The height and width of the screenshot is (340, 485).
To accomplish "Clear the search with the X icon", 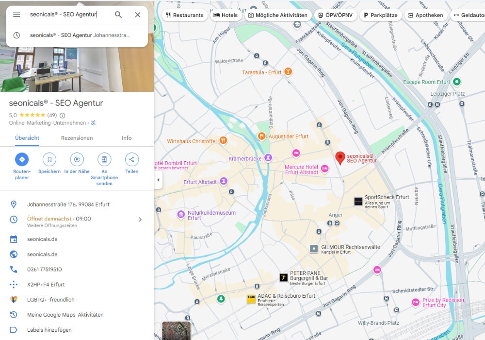I will (x=138, y=15).
